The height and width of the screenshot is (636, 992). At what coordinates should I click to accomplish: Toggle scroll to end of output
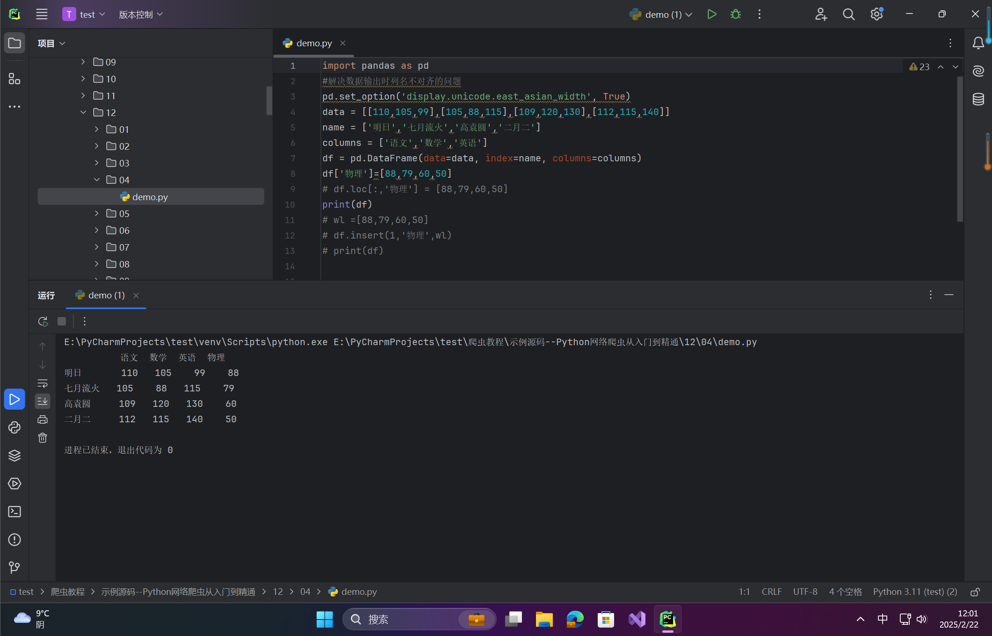(x=43, y=401)
